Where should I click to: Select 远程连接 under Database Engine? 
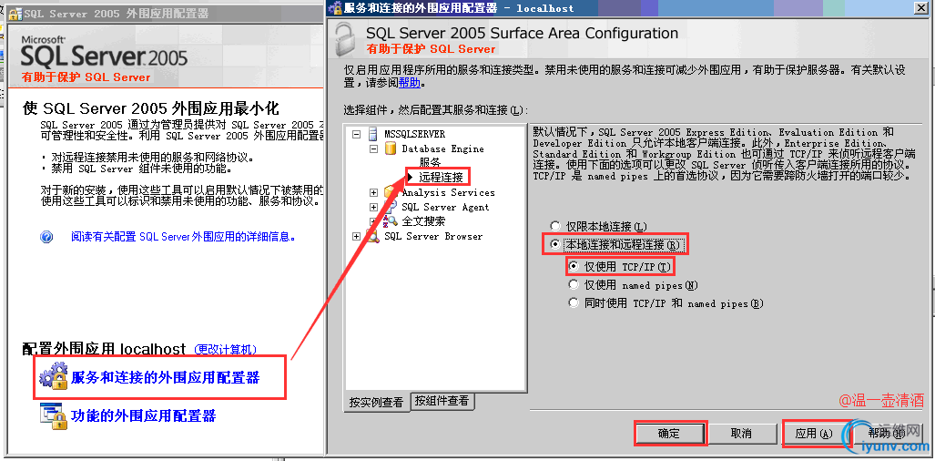tap(441, 177)
